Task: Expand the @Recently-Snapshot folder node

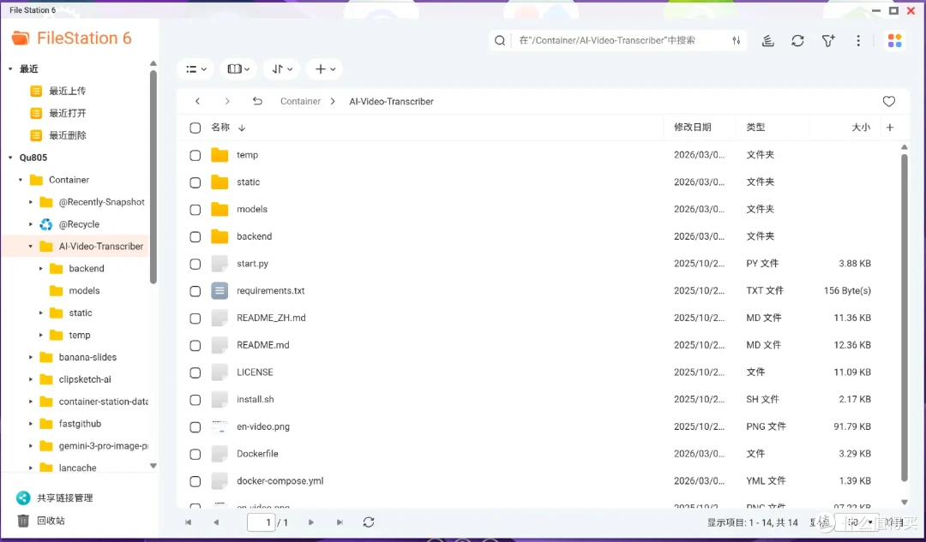Action: coord(31,202)
